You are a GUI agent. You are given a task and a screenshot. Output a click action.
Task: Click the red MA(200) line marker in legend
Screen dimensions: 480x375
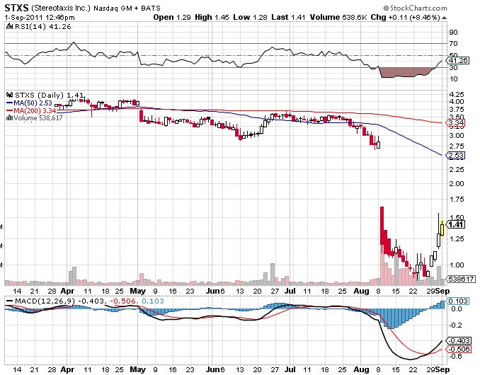coord(9,110)
